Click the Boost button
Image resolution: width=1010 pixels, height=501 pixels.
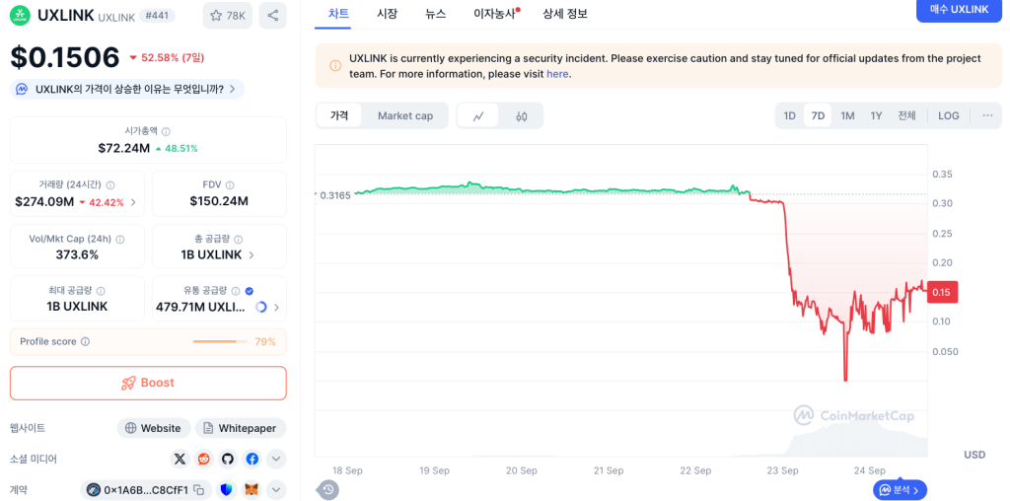[x=148, y=384]
